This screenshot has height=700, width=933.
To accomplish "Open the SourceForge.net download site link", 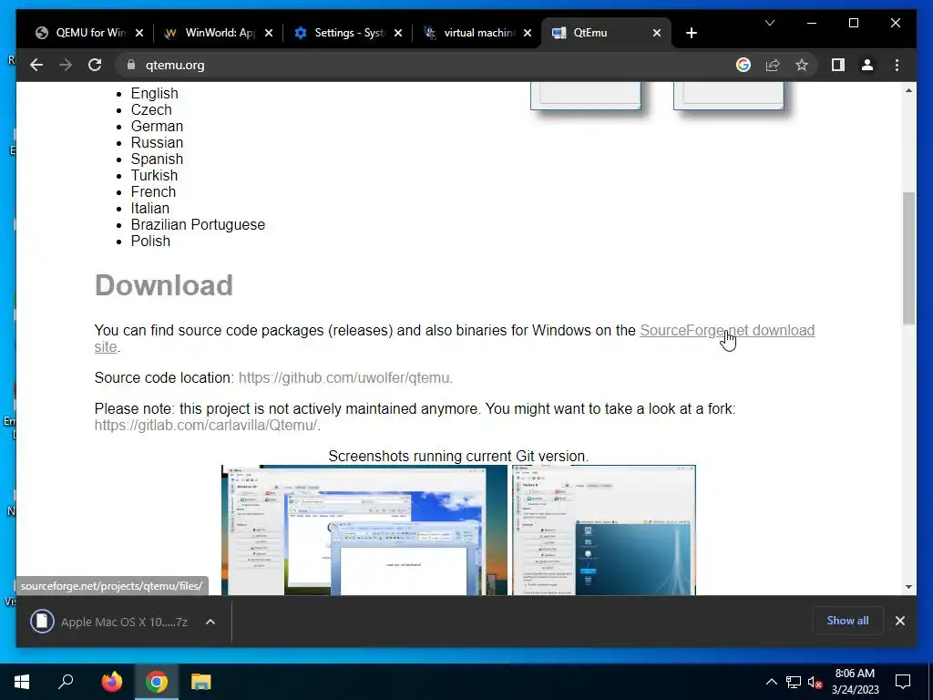I will pos(727,330).
